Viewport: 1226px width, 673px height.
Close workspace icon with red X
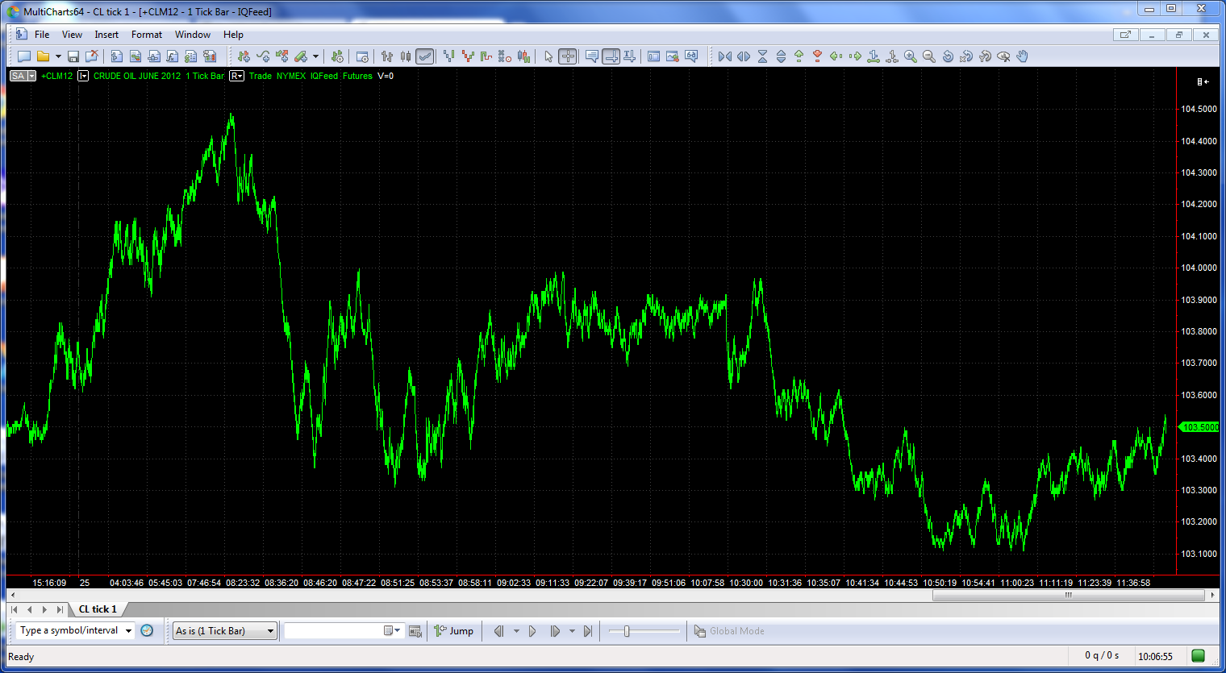92,56
